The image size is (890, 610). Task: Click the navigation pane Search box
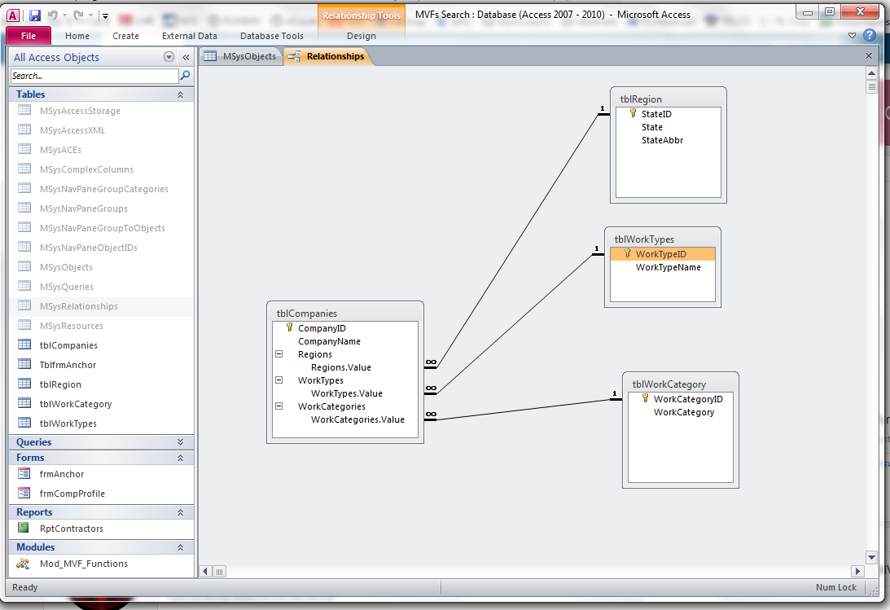[x=94, y=76]
